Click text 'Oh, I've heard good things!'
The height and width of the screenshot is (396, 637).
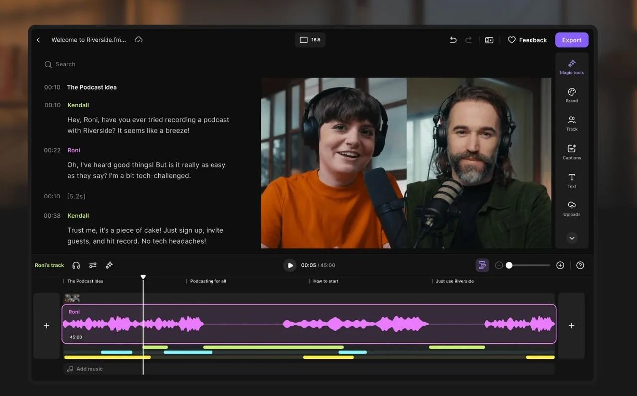(x=110, y=165)
